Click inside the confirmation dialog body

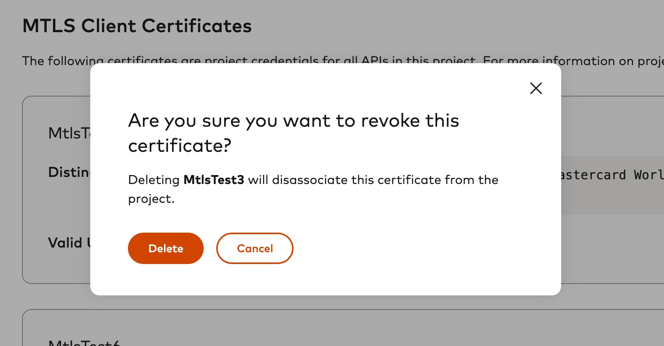pyautogui.click(x=326, y=216)
